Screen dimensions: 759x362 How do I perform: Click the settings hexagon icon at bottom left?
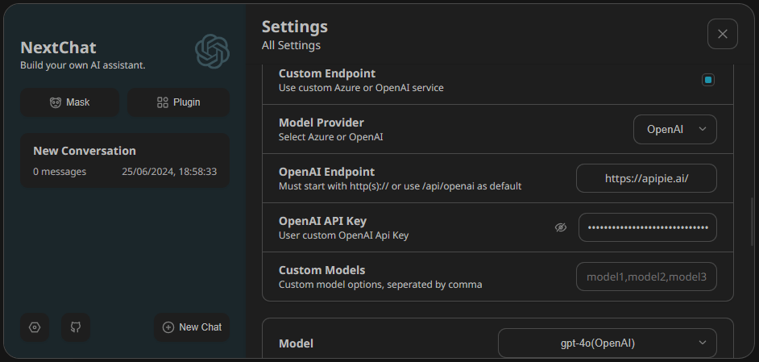pyautogui.click(x=35, y=327)
